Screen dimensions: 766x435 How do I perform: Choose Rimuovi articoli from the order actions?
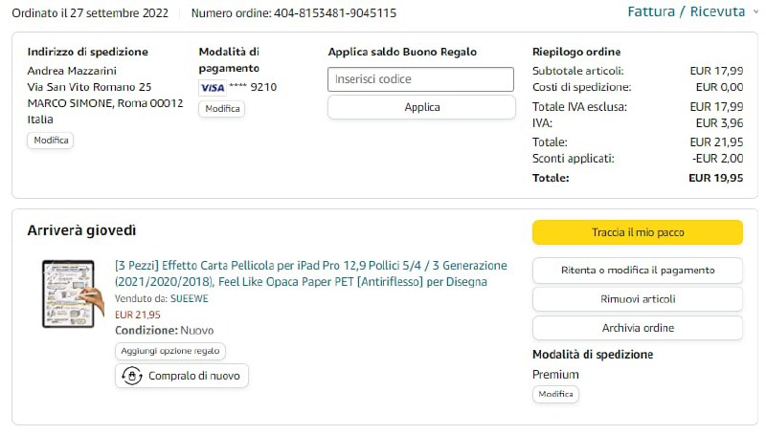[x=637, y=299]
